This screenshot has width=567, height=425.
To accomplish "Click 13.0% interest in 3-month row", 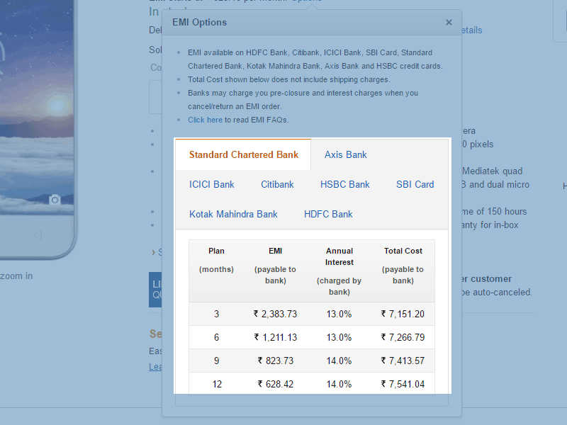I will tap(339, 314).
